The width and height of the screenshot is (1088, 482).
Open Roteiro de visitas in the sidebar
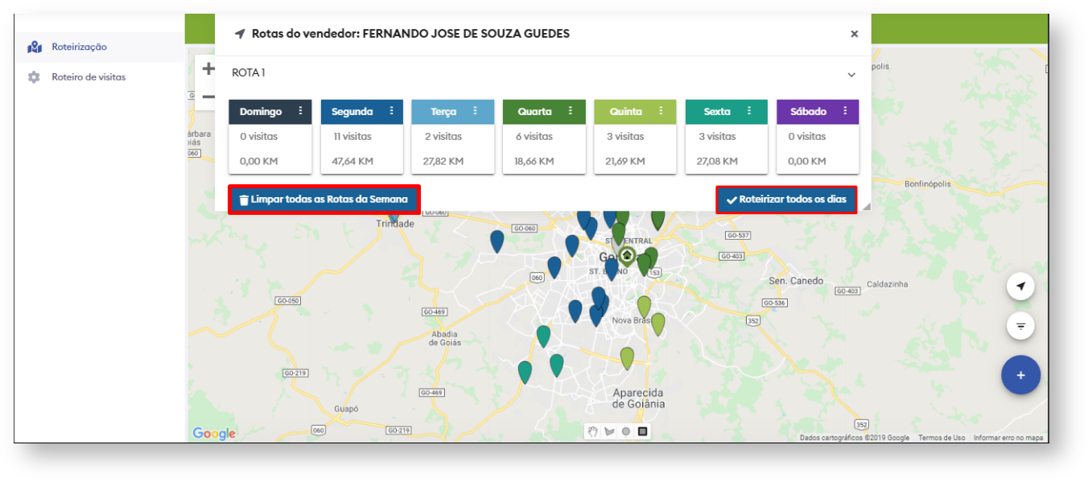point(88,77)
